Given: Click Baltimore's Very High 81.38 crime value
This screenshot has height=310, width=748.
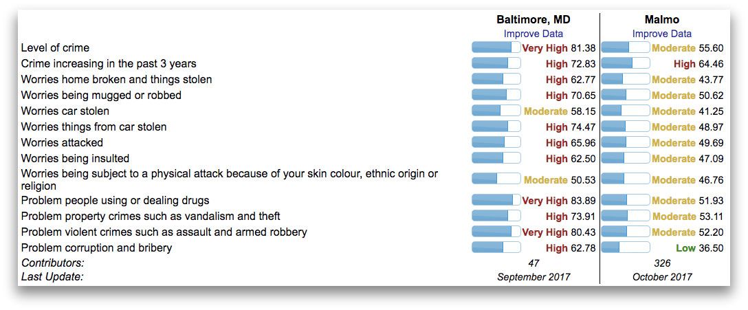Looking at the screenshot, I should coord(558,48).
